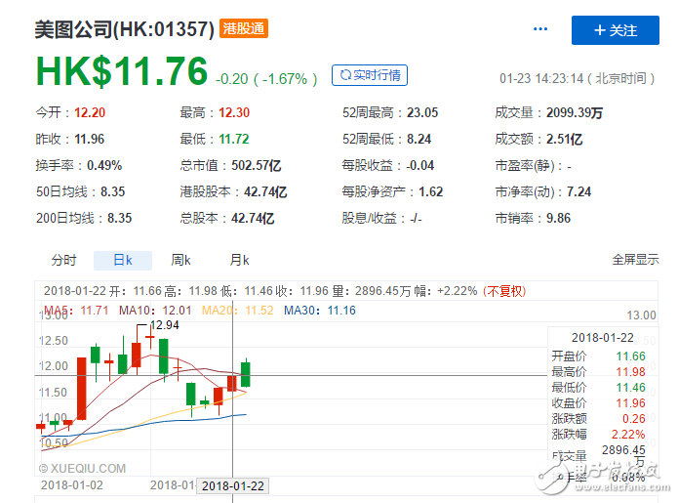Click the 美图公司(HK:01357) stock title
The width and height of the screenshot is (678, 503).
(x=125, y=29)
